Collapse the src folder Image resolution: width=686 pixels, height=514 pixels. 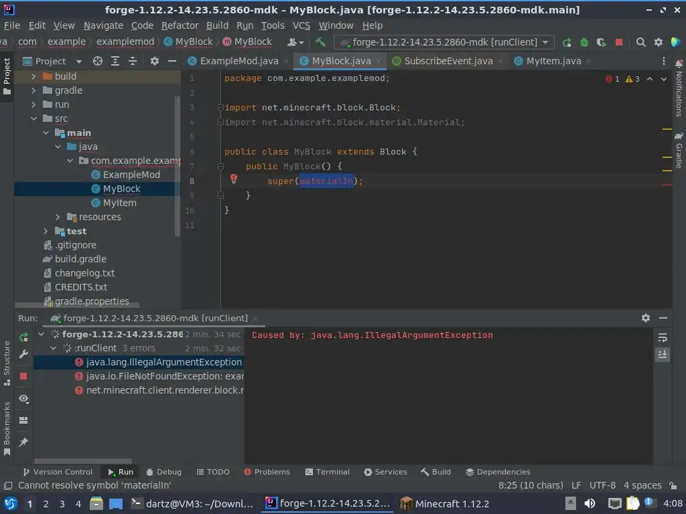[x=33, y=118]
